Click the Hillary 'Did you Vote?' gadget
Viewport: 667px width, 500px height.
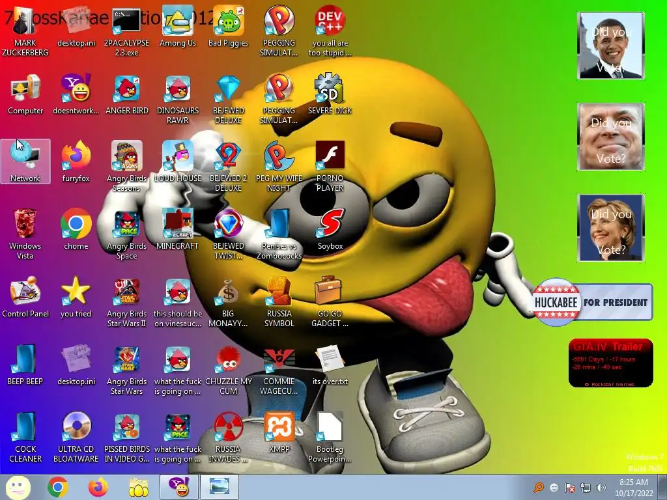[611, 228]
